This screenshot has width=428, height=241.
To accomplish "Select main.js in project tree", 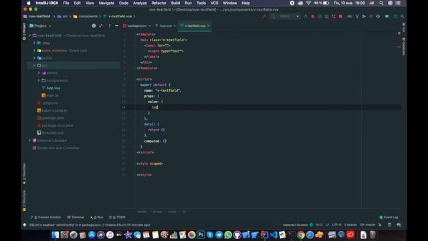I will pyautogui.click(x=52, y=96).
